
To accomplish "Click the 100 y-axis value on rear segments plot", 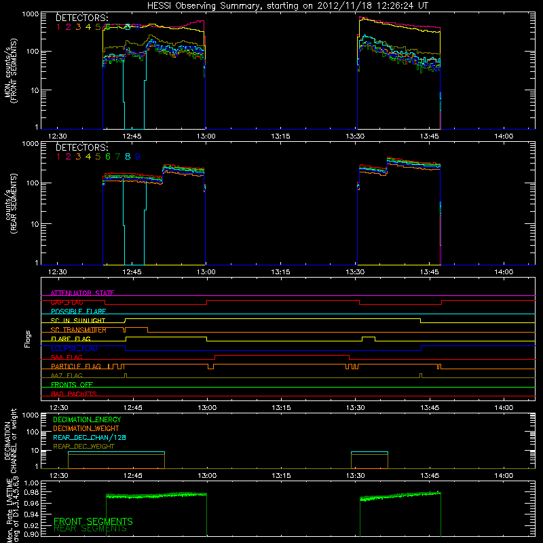I will (33, 183).
